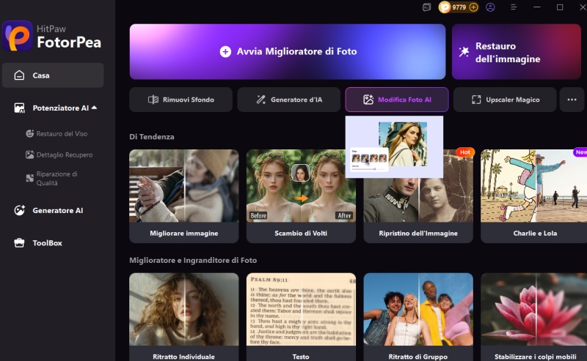Open Restauro dell'immagine banner

pos(517,51)
